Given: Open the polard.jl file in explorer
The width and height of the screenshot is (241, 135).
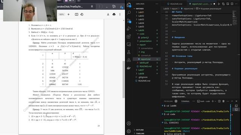Looking at the screenshot, I should [147, 37].
